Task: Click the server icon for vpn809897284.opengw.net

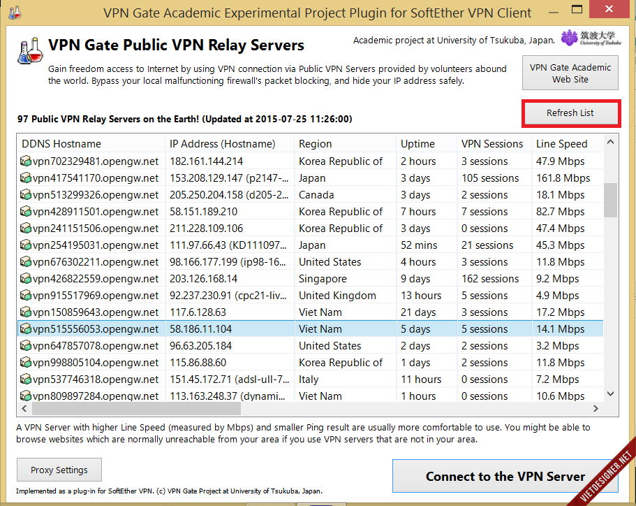Action: (26, 396)
